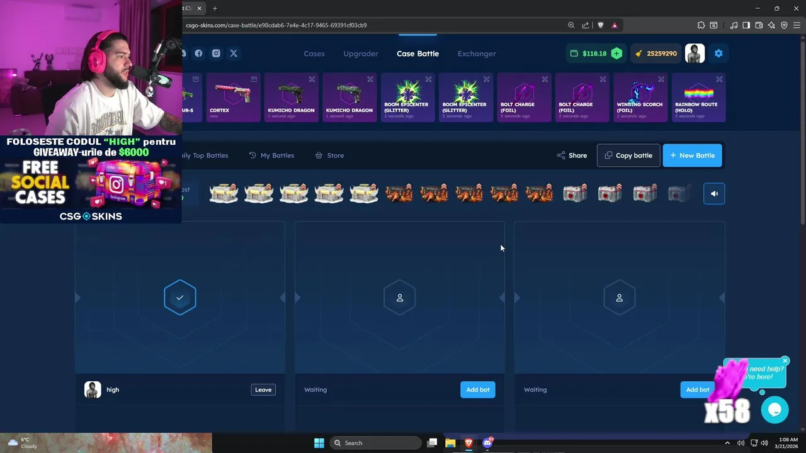Add bot to second player slot
806x453 pixels.
pos(478,389)
